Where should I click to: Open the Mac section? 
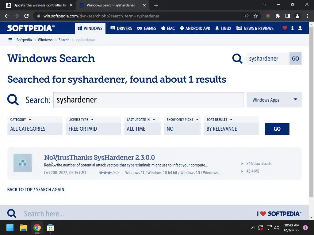[168, 28]
